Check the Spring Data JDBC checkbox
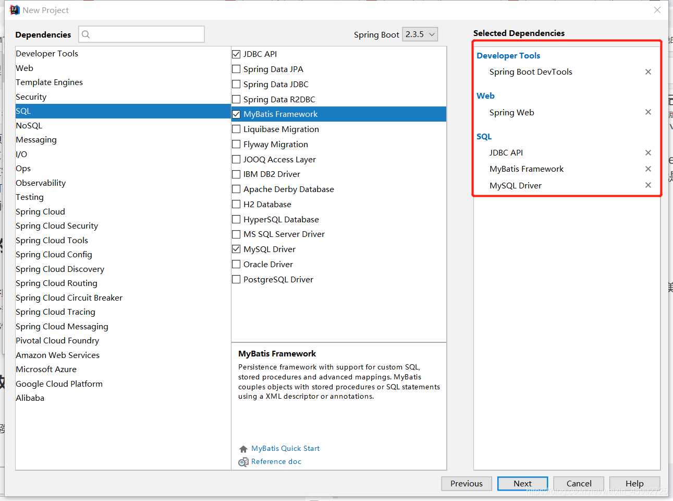Viewport: 673px width, 501px height. coord(236,84)
